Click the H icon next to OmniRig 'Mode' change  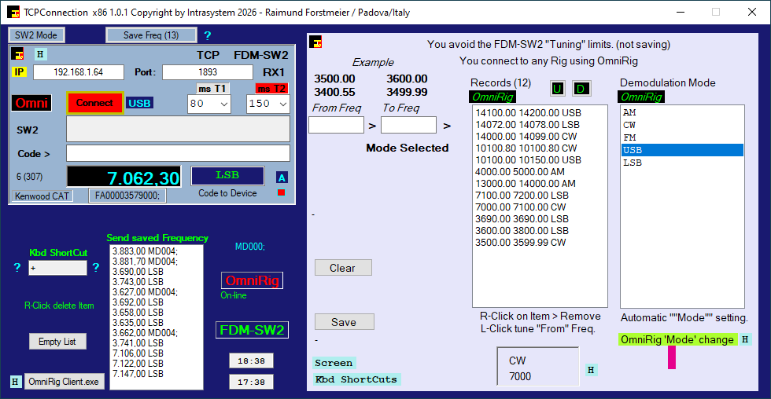745,339
